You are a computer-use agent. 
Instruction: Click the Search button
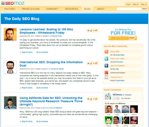click(144, 9)
